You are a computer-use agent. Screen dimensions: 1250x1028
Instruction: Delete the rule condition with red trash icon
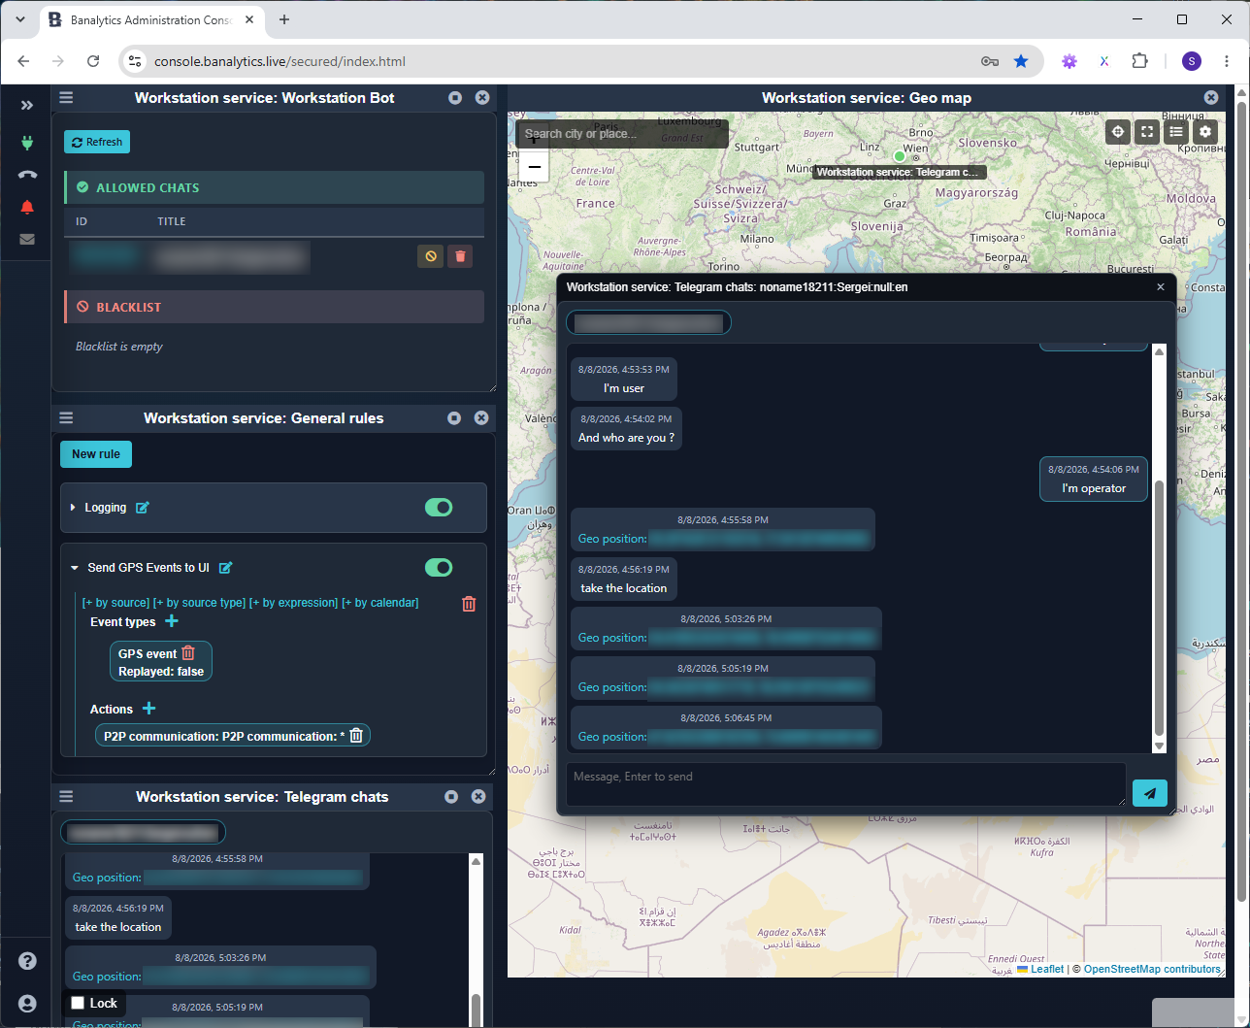coord(469,604)
